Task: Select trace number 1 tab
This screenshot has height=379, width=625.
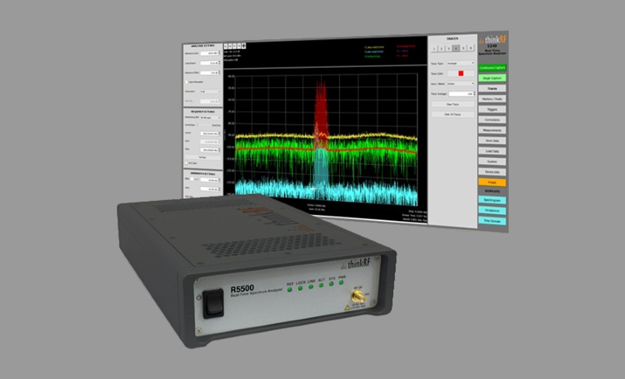Action: click(435, 47)
